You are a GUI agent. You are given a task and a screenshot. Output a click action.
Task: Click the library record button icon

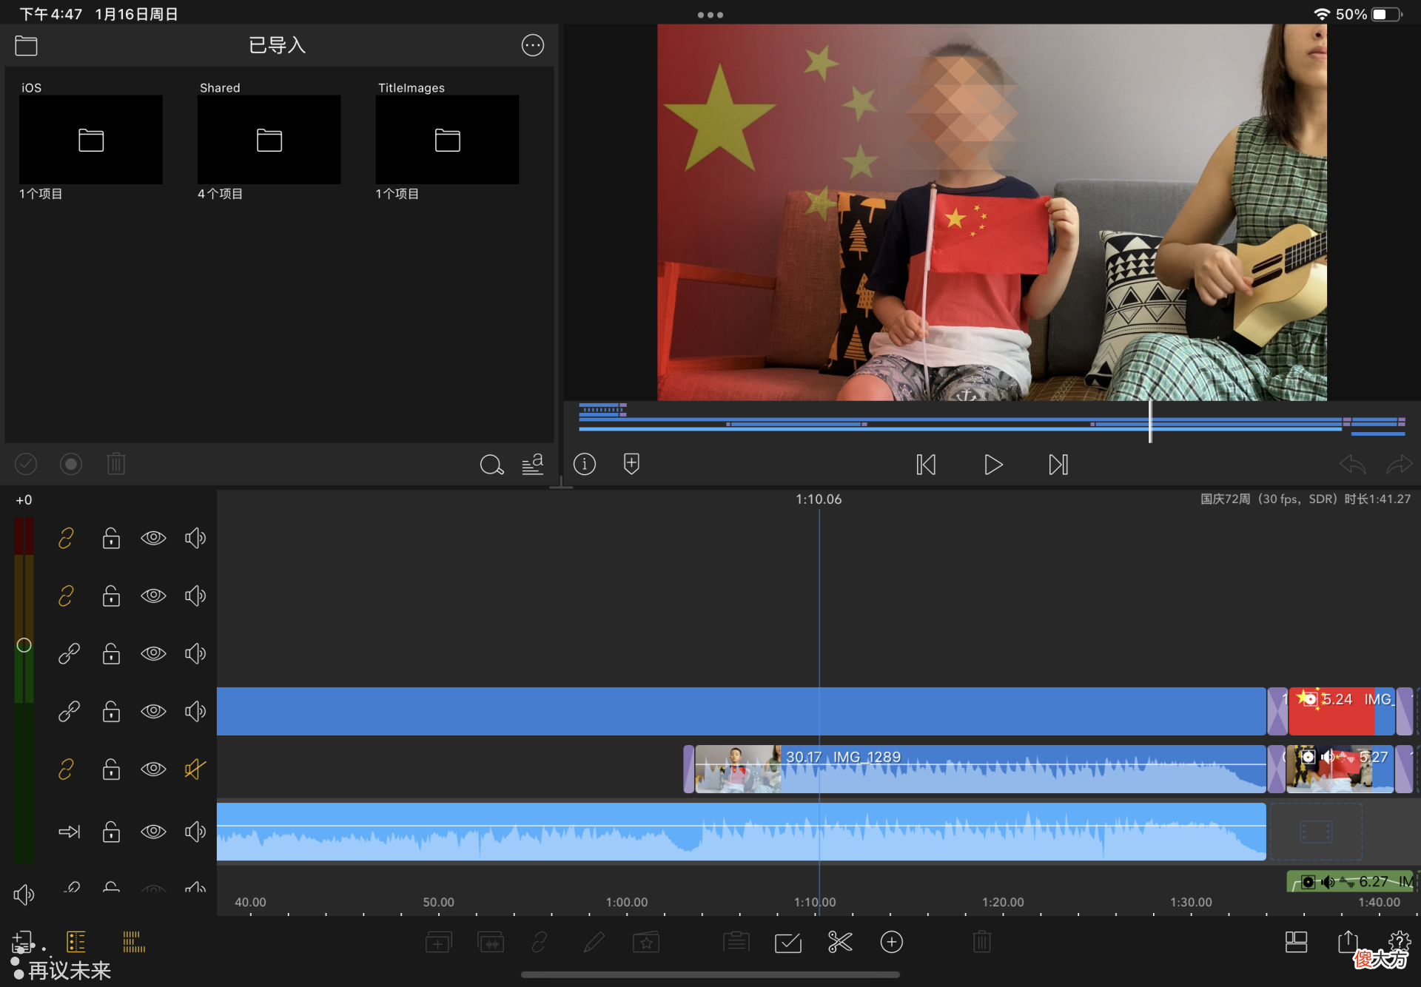(71, 464)
